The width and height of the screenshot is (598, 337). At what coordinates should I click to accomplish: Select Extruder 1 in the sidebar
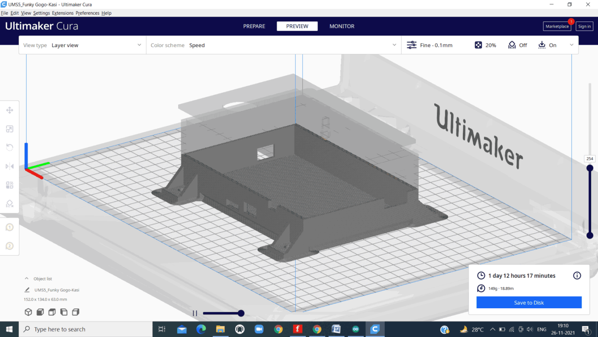[10, 227]
